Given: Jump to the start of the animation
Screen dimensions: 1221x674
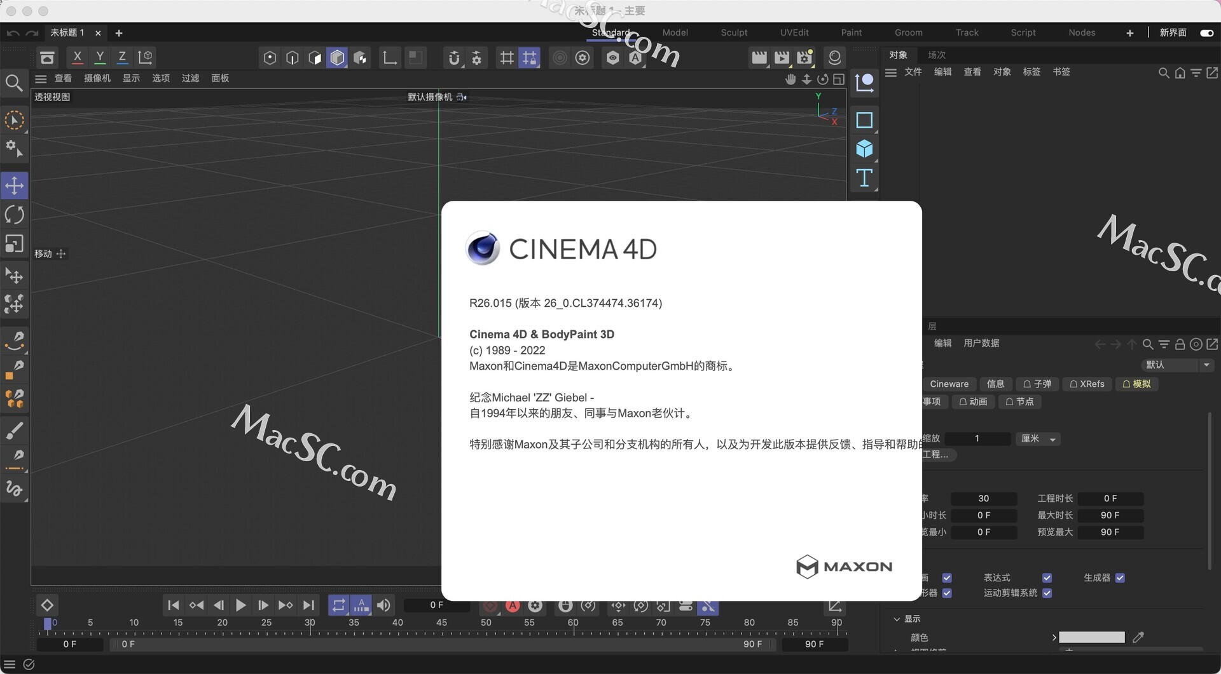Looking at the screenshot, I should 173,605.
